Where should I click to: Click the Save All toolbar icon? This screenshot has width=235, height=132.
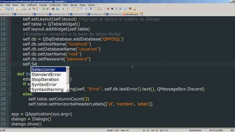coord(12,9)
